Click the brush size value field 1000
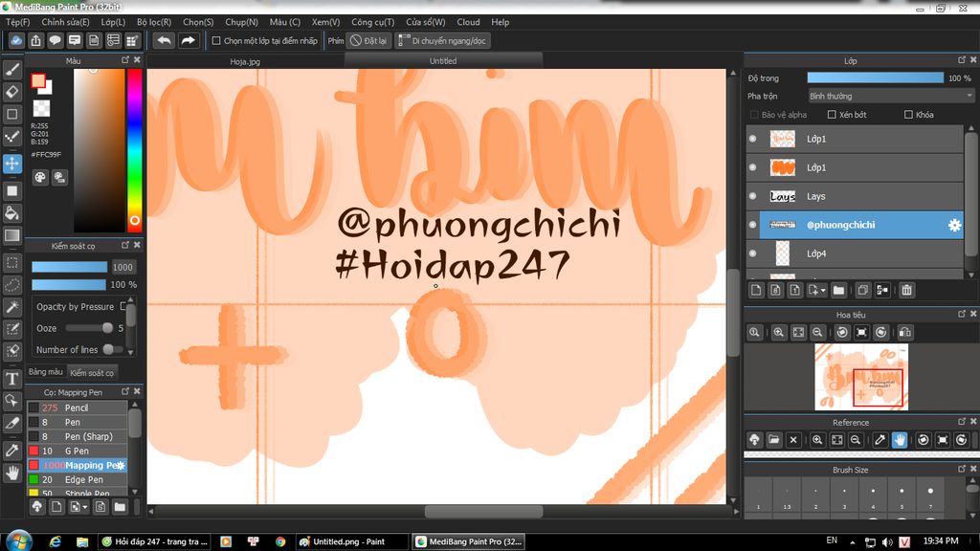The width and height of the screenshot is (980, 551). [x=122, y=268]
